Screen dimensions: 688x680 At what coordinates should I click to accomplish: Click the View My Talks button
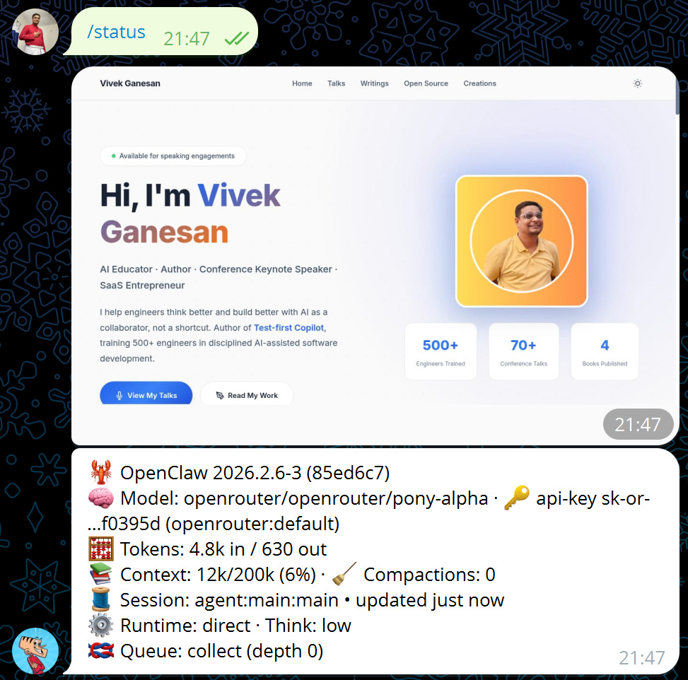(146, 394)
